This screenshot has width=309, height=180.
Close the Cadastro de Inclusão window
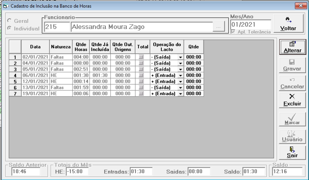click(x=301, y=5)
